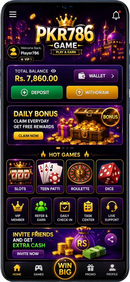Switch to Games tab
Screen dimensions: 130x282
pyautogui.click(x=38, y=270)
